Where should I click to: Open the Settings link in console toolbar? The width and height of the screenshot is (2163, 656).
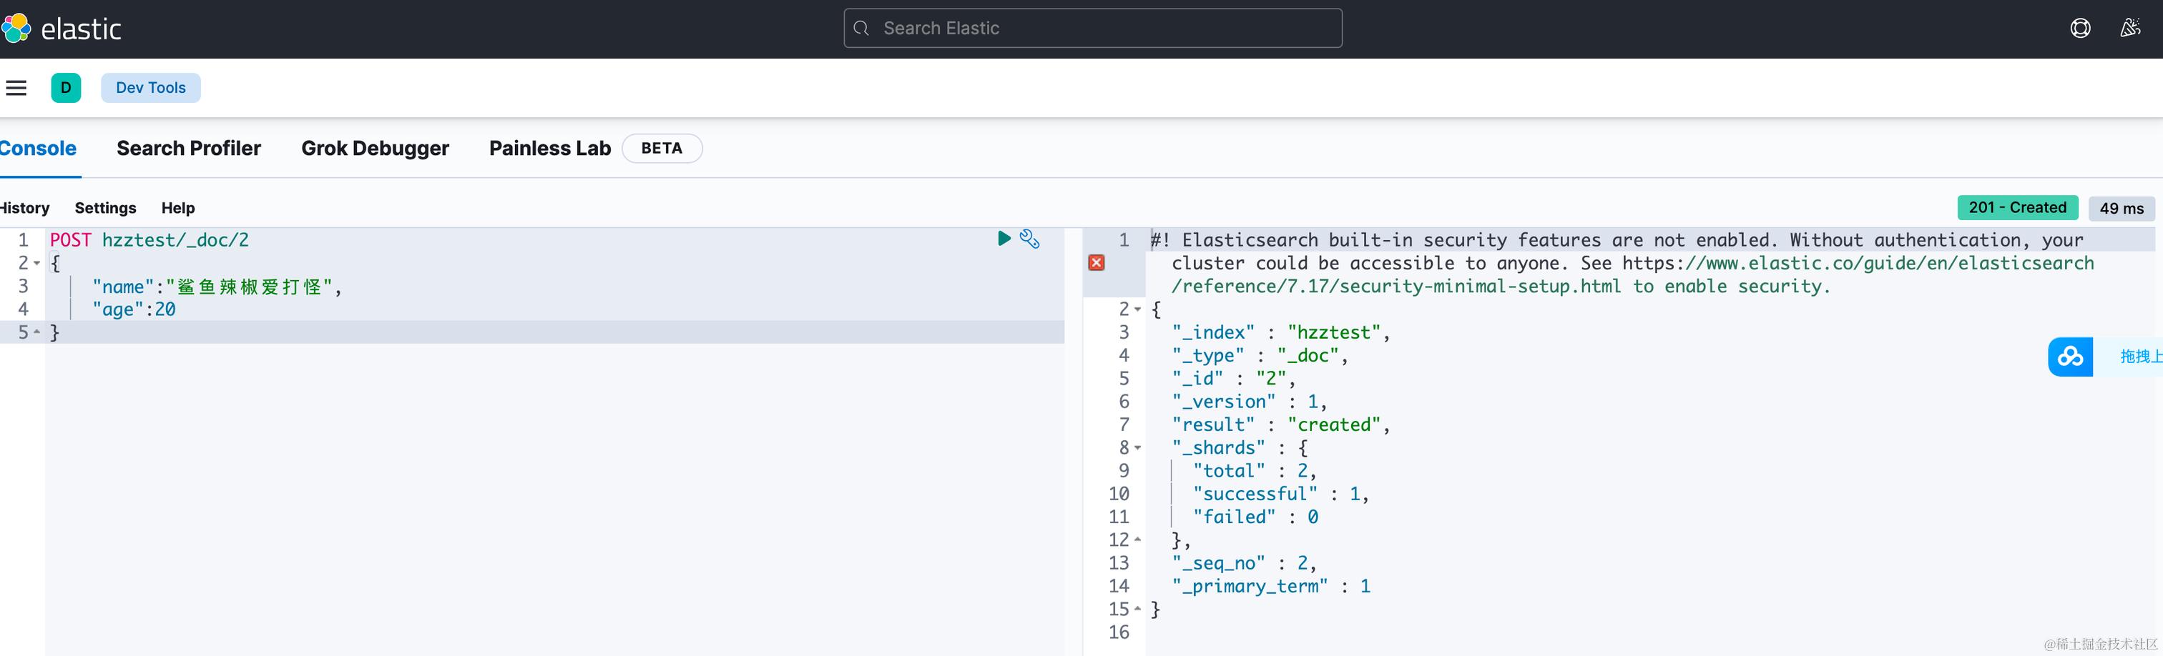click(x=105, y=208)
